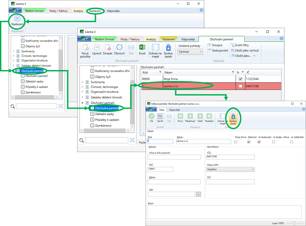This screenshot has width=306, height=226.
Task: Click the Poslední navigation icon
Action: [x=209, y=116]
